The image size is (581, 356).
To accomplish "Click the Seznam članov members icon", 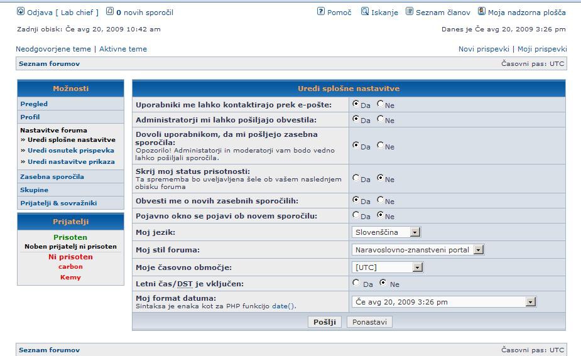I will click(410, 12).
